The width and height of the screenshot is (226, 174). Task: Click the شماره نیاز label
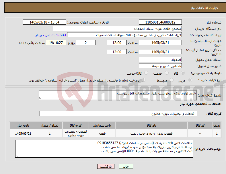(x=213, y=22)
